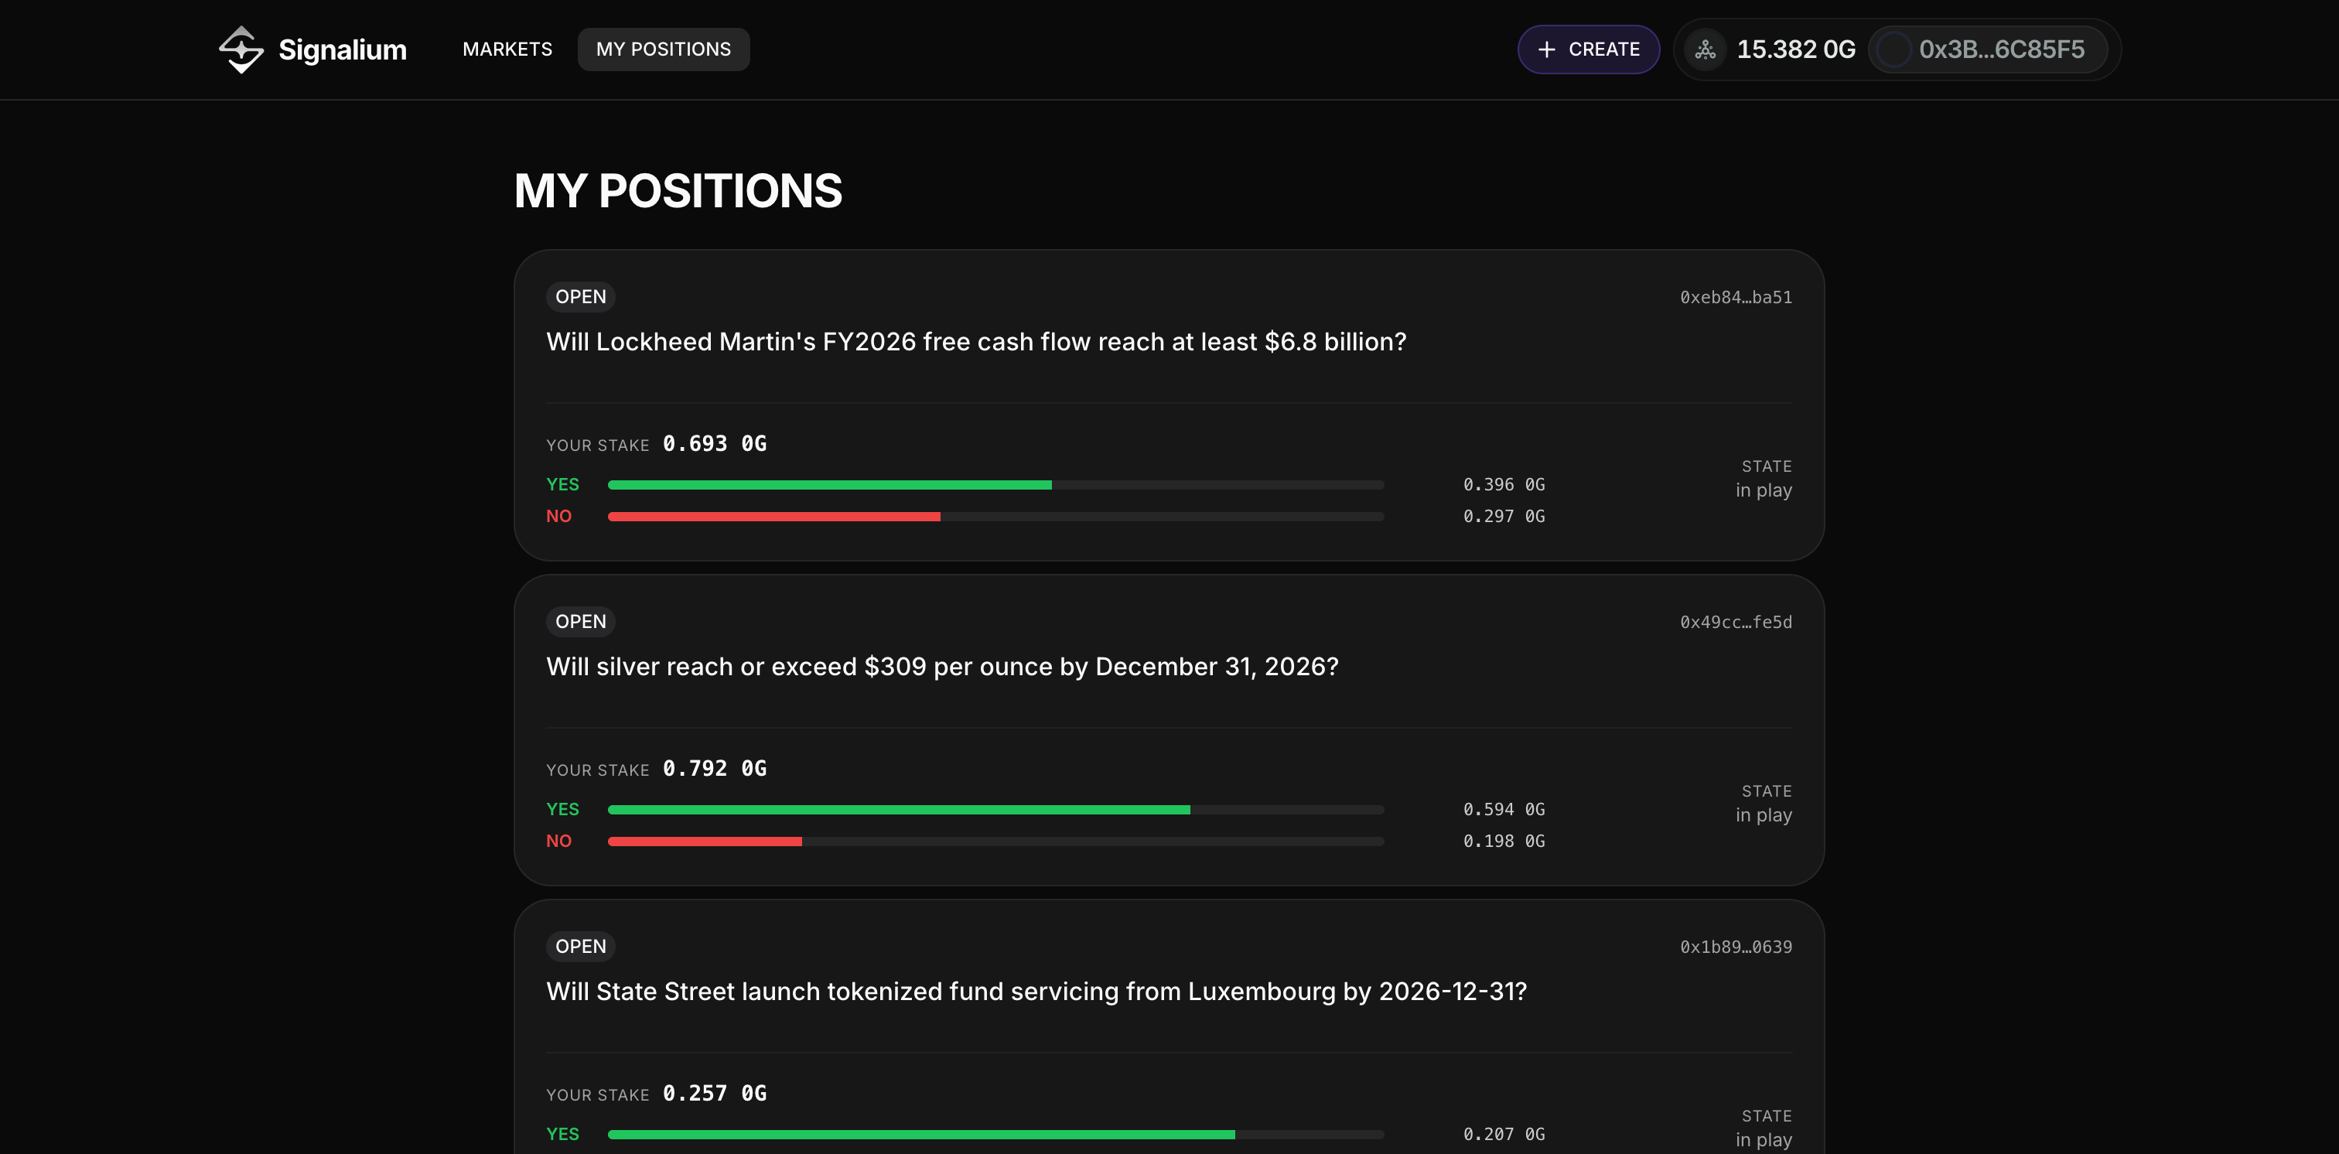The width and height of the screenshot is (2339, 1154).
Task: Click contract address 0x1b89…0639
Action: point(1735,947)
